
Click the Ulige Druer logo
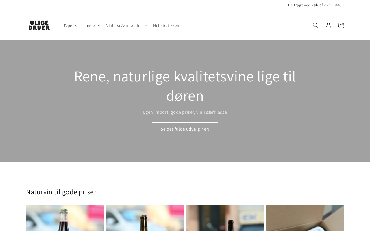(39, 25)
